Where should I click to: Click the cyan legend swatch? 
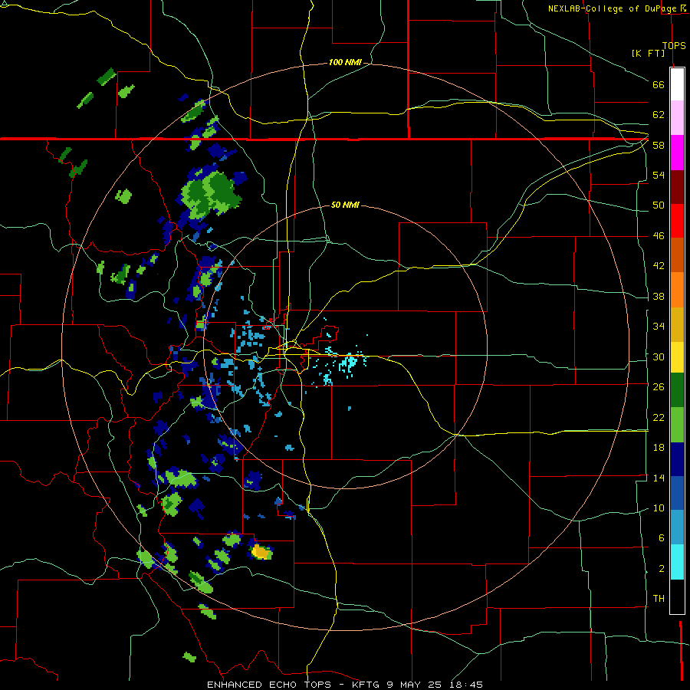tap(677, 562)
